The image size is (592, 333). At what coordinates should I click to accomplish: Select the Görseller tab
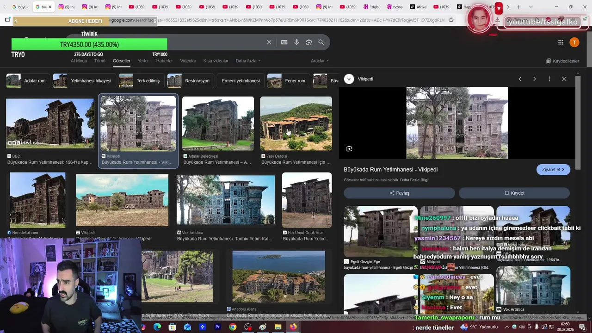tap(122, 61)
